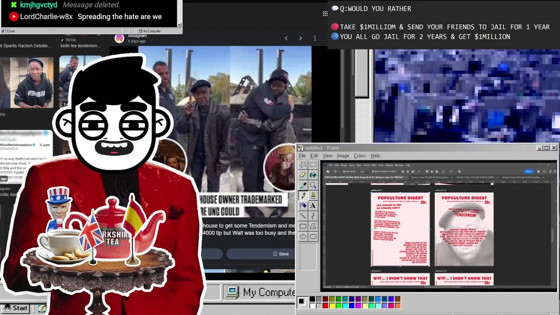This screenshot has height=315, width=560.
Task: Open the View menu in Paint
Action: pos(328,156)
